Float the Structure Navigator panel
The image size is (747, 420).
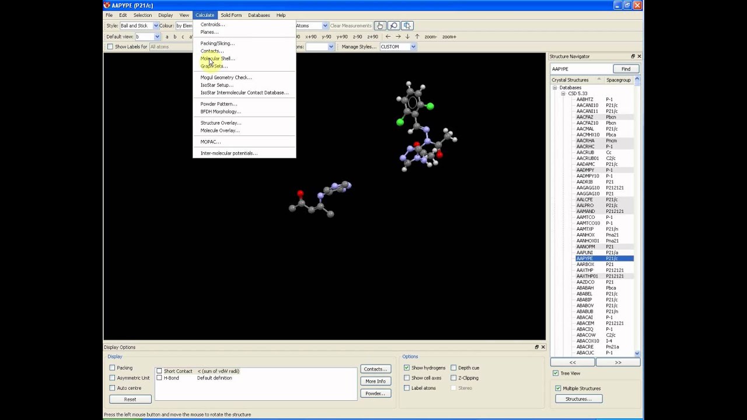click(x=633, y=57)
